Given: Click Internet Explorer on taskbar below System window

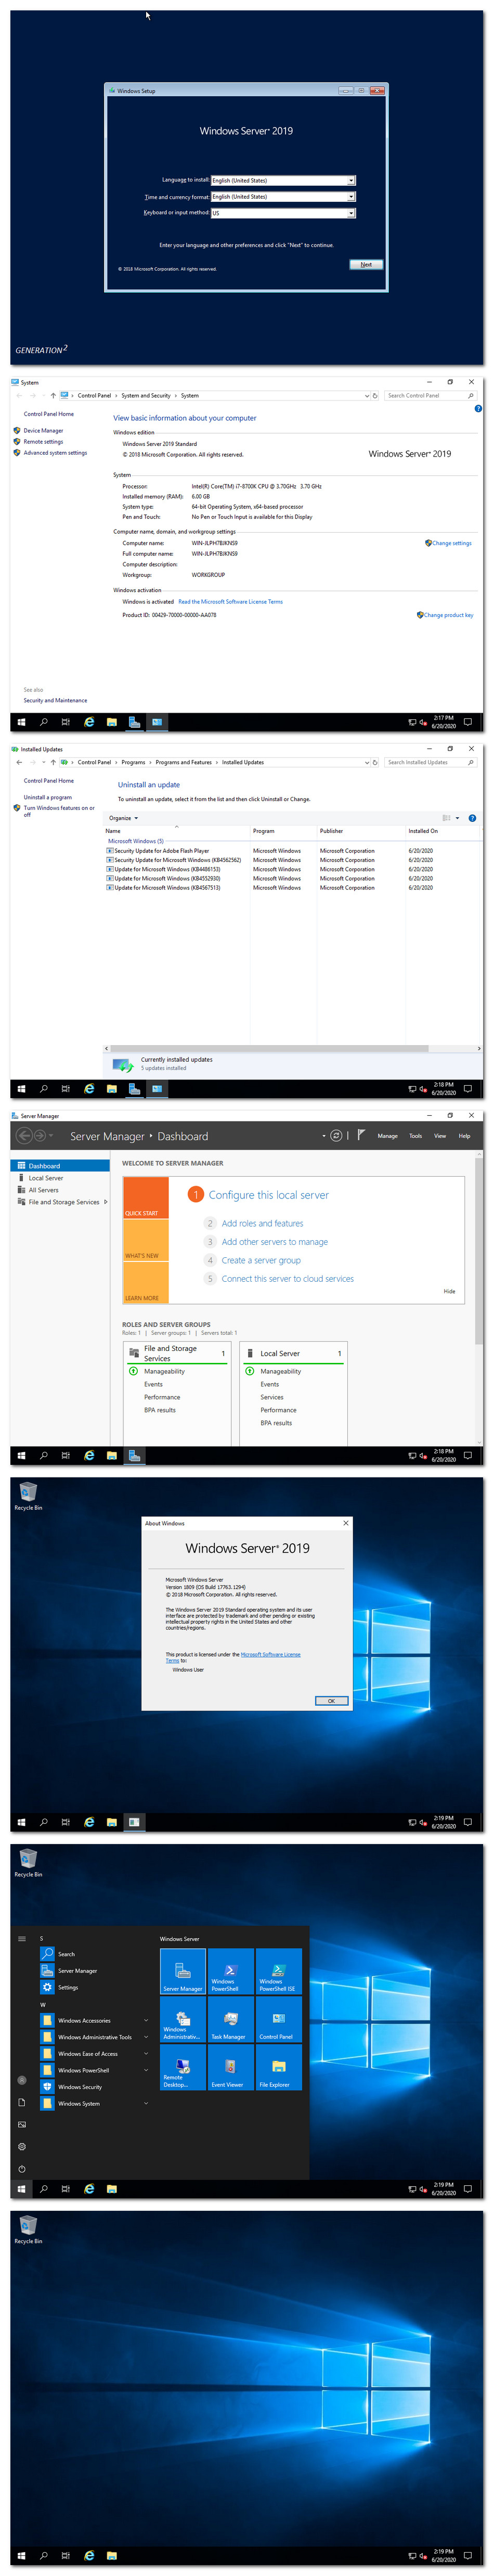Looking at the screenshot, I should pos(89,722).
